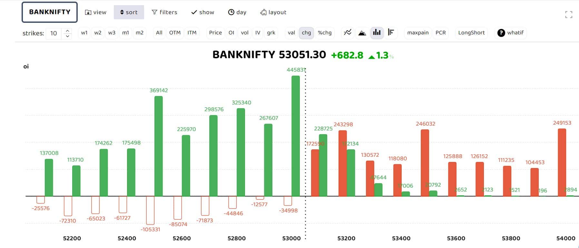Open the layout menu
The width and height of the screenshot is (579, 248).
[273, 12]
